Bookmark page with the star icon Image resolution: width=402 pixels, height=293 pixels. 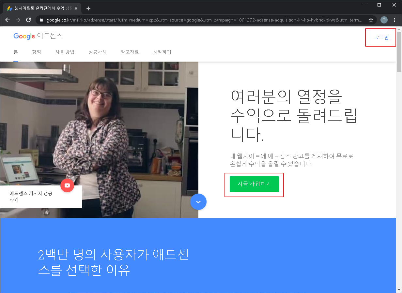click(371, 20)
